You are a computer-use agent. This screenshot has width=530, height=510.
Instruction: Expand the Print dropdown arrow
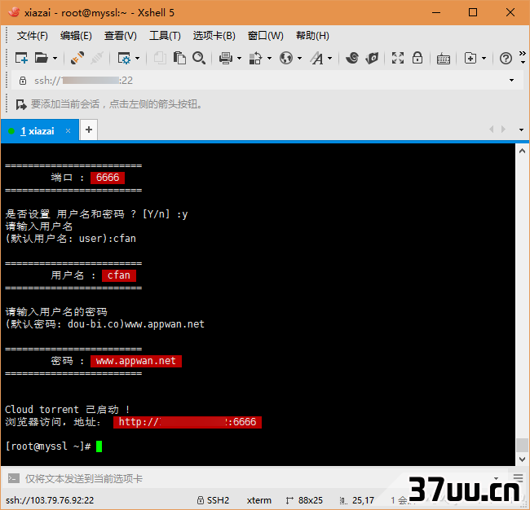click(239, 59)
